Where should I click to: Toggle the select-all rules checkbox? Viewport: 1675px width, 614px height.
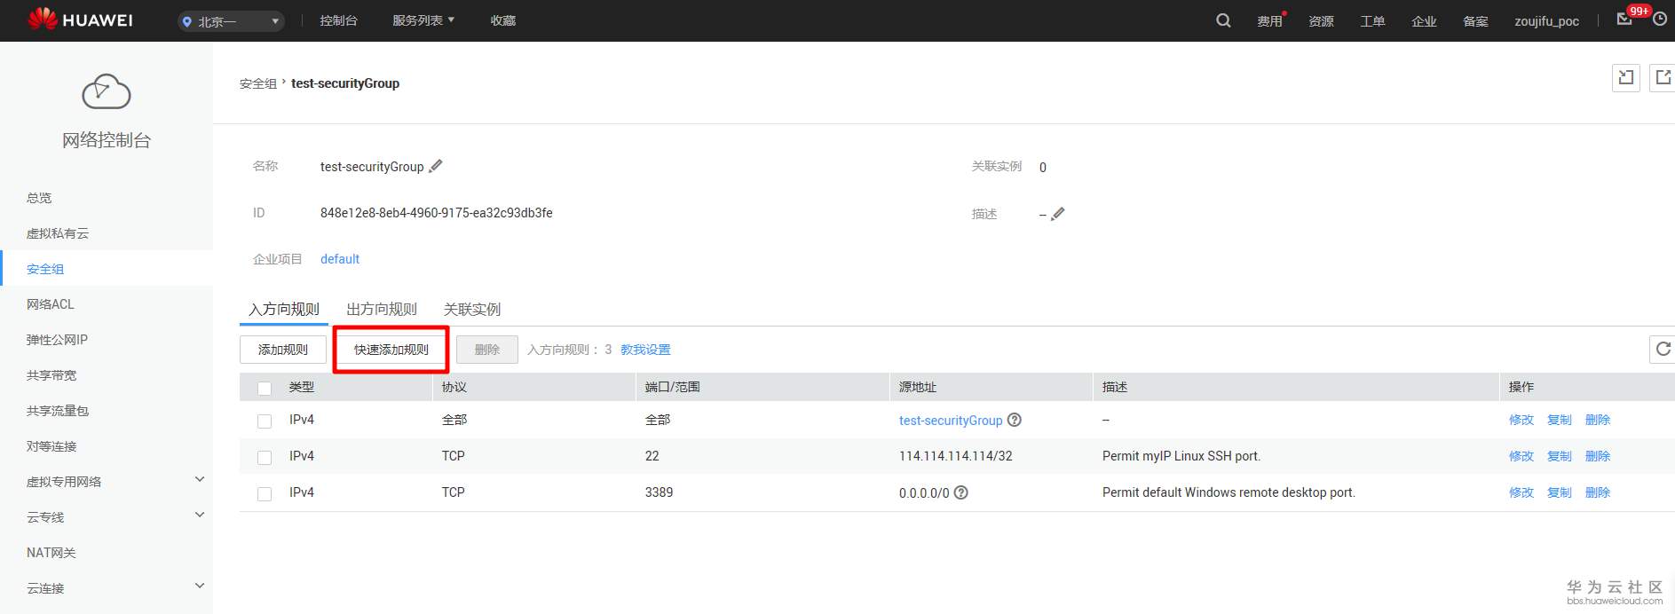pos(265,388)
